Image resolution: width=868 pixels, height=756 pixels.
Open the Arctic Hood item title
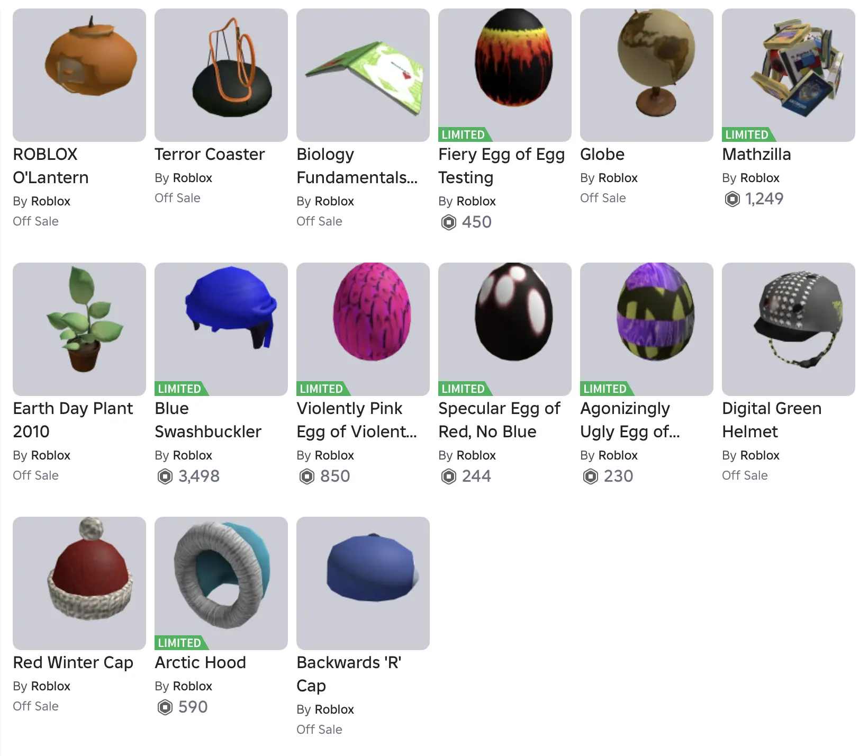coord(200,662)
